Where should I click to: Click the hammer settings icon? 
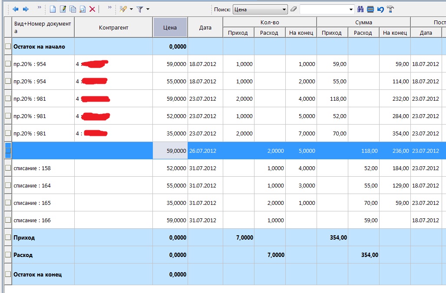click(x=390, y=10)
